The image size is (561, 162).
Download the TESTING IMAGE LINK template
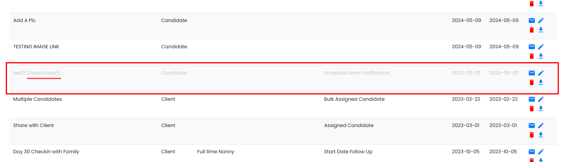pyautogui.click(x=541, y=56)
